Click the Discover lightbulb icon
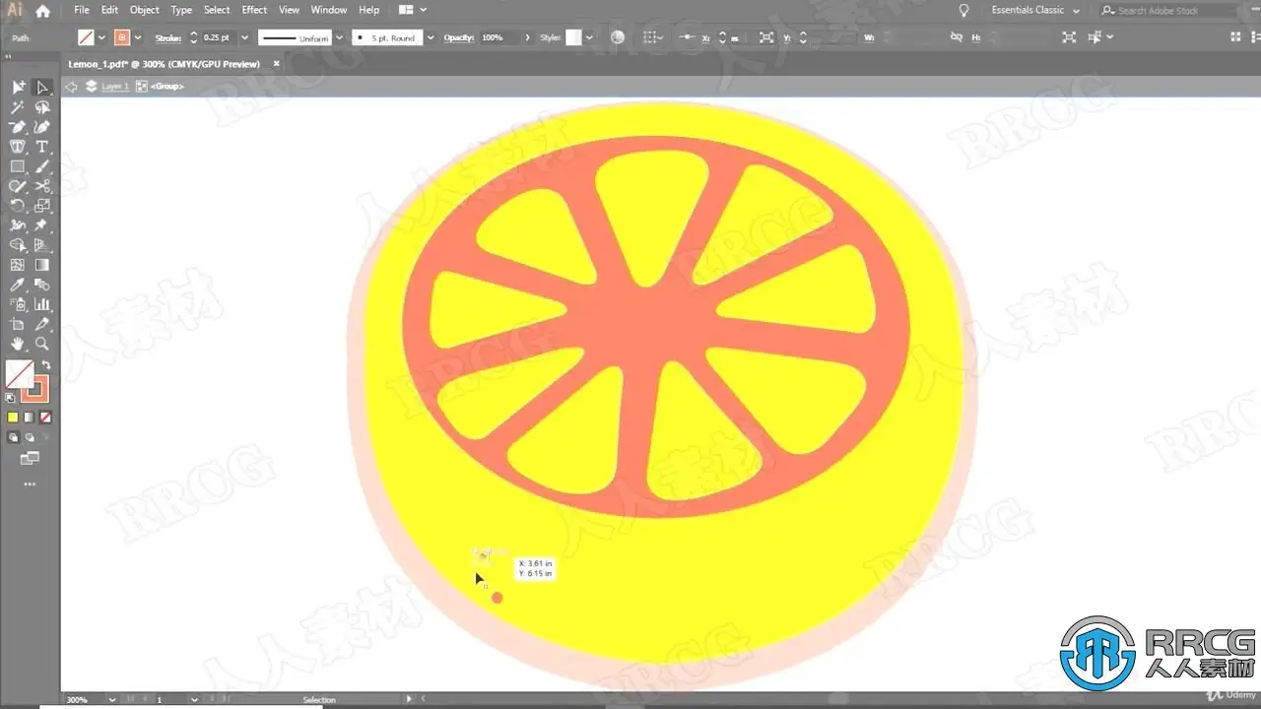Viewport: 1261px width, 709px height. (963, 10)
